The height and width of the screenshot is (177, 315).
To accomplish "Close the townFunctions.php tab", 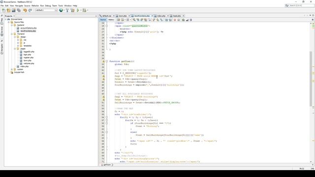I will point(152,16).
